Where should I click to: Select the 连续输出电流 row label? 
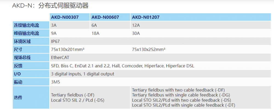coord(27,25)
